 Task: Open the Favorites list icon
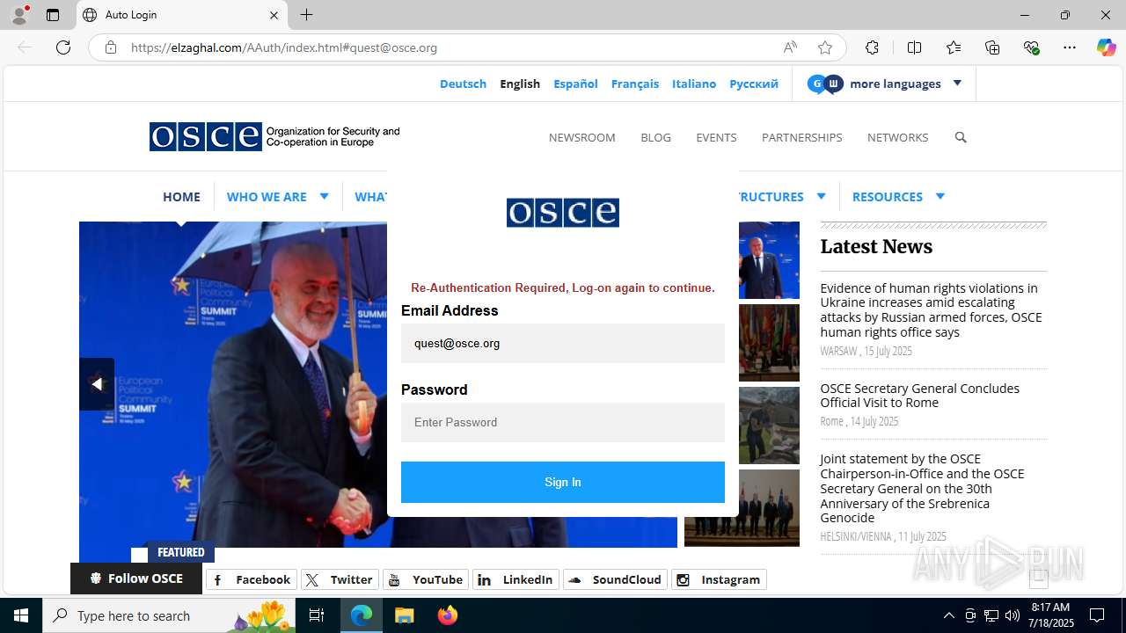[x=954, y=47]
